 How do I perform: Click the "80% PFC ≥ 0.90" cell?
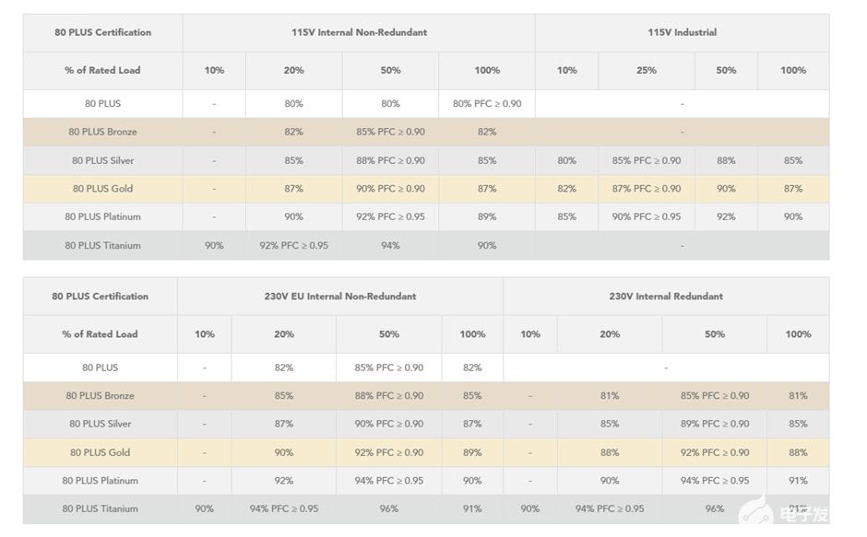(487, 103)
